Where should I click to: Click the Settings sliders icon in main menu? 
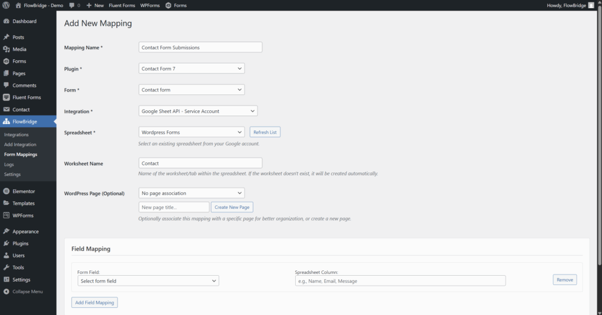pos(6,279)
